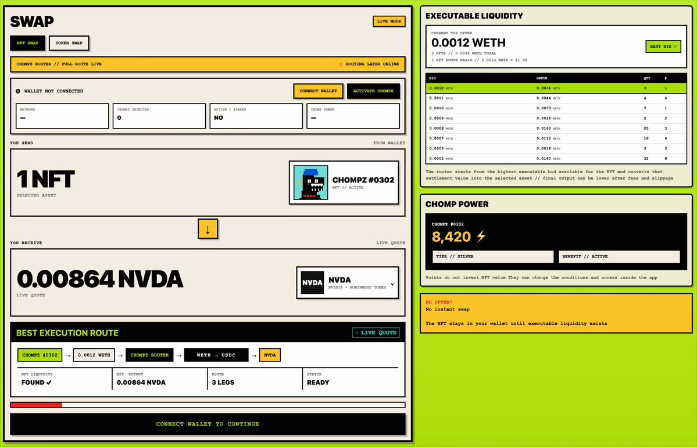Click the 0.00864 NVDA receive amount
697x447 pixels.
[x=99, y=279]
